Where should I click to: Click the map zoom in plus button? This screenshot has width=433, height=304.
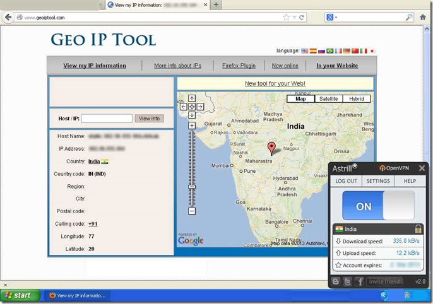click(x=192, y=126)
